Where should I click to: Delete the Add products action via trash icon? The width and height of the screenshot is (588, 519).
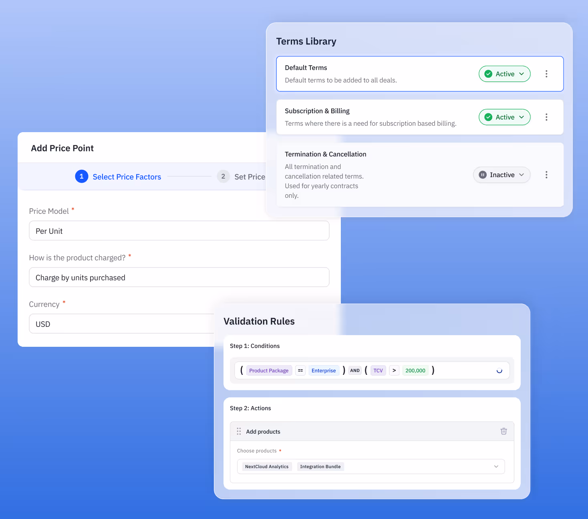503,431
